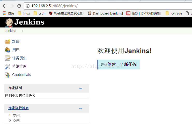Image resolution: width=192 pixels, height=127 pixels.
Task: Click the site info icon in address bar
Action: (28, 6)
